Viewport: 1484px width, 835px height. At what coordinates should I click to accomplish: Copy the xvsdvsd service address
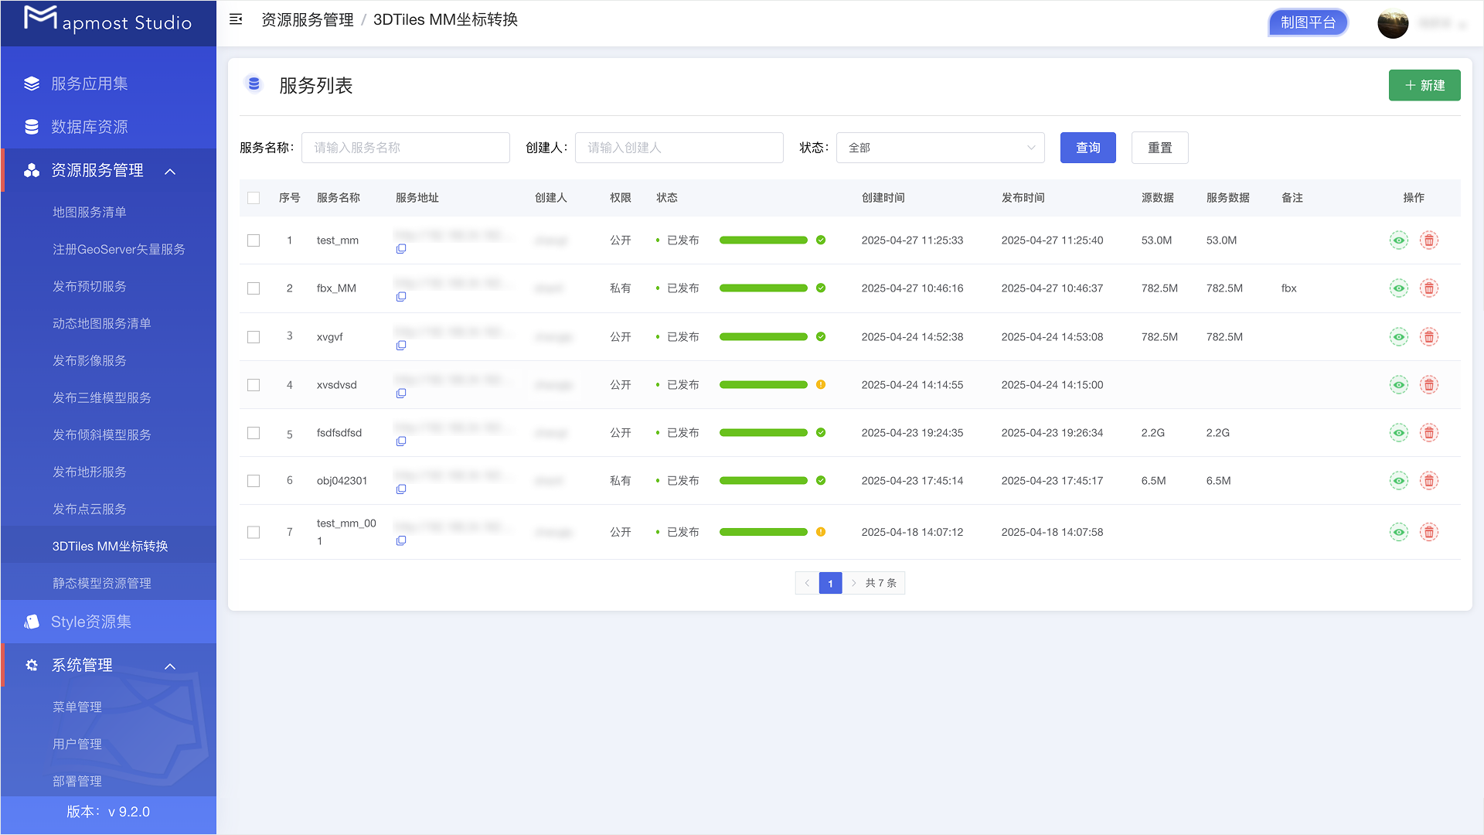(x=401, y=394)
